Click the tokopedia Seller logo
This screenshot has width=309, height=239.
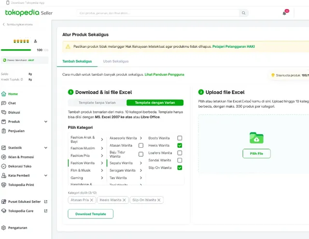coord(29,13)
